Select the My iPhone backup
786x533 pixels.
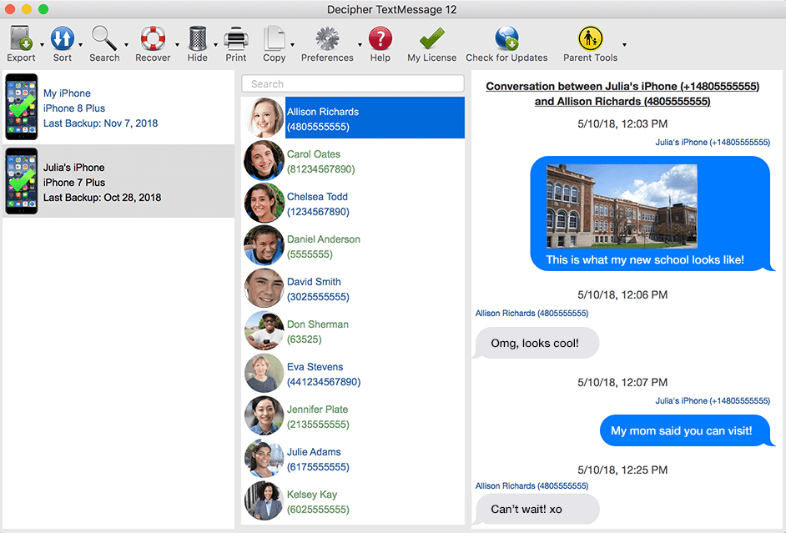point(117,108)
